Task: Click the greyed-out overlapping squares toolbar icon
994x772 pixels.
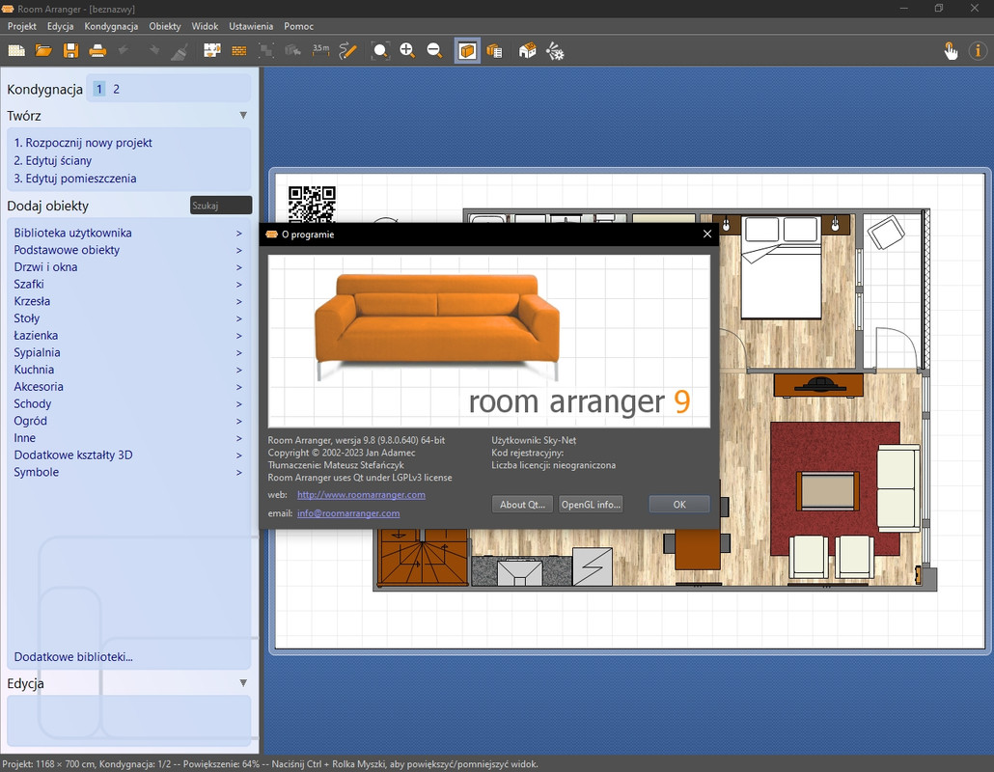Action: pyautogui.click(x=266, y=51)
